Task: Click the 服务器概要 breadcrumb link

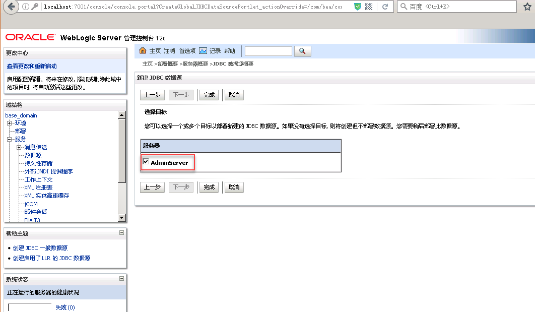Action: [195, 64]
